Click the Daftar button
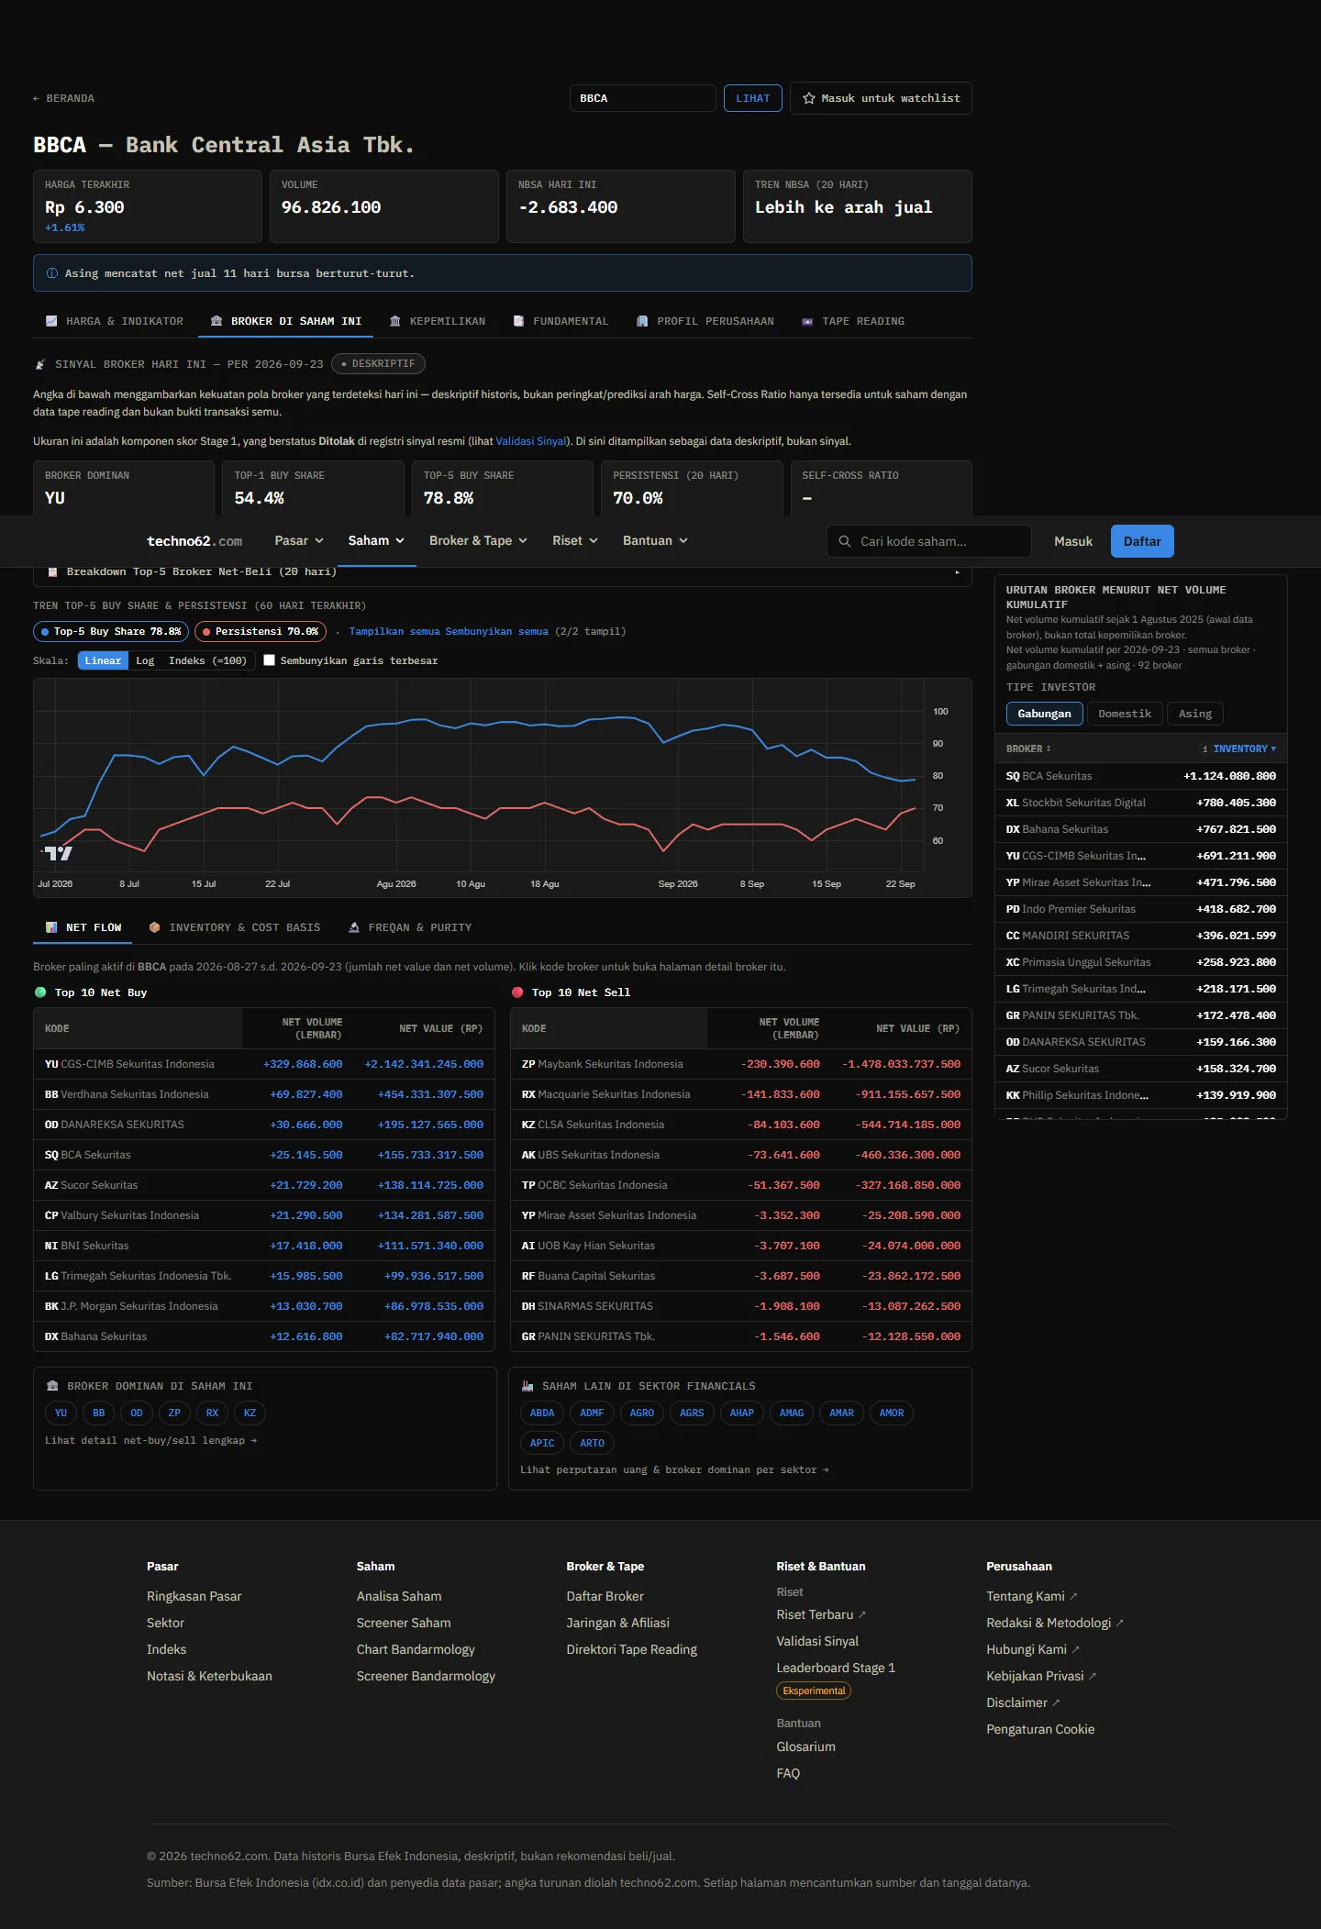The height and width of the screenshot is (1929, 1321). [x=1142, y=541]
